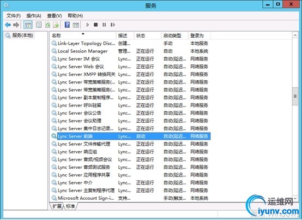Viewport: 302px width, 220px height.
Task: Open the Properties toolbar icon
Action: click(39, 25)
